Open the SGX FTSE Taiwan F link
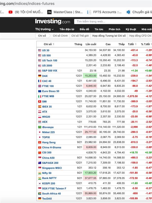The width and height of the screenshot is (152, 203). click(54, 189)
